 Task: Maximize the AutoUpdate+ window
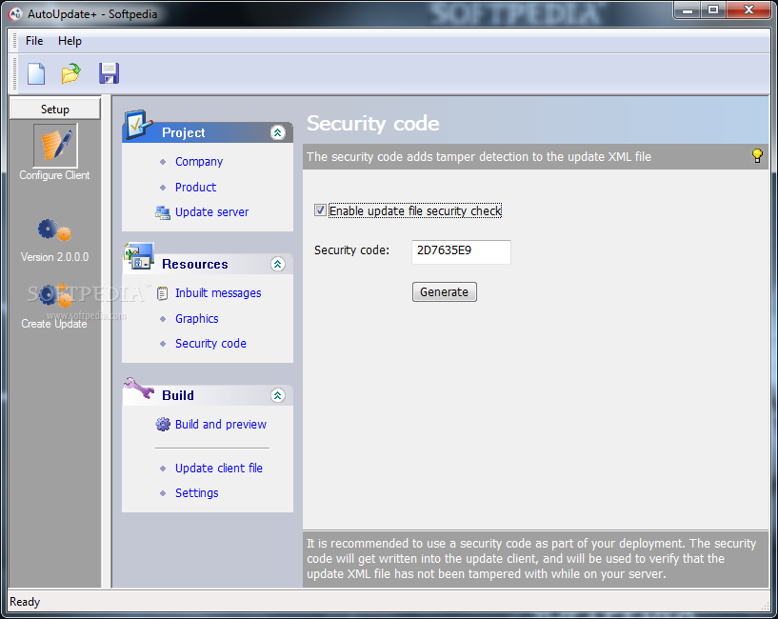click(713, 10)
